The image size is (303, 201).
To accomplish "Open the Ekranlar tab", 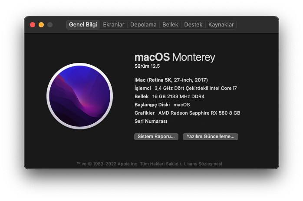I will click(x=113, y=25).
